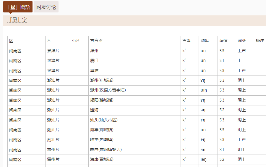The height and width of the screenshot is (167, 266).
Task: Click 闽南区 in the 漳州 row
Action: click(x=15, y=51)
